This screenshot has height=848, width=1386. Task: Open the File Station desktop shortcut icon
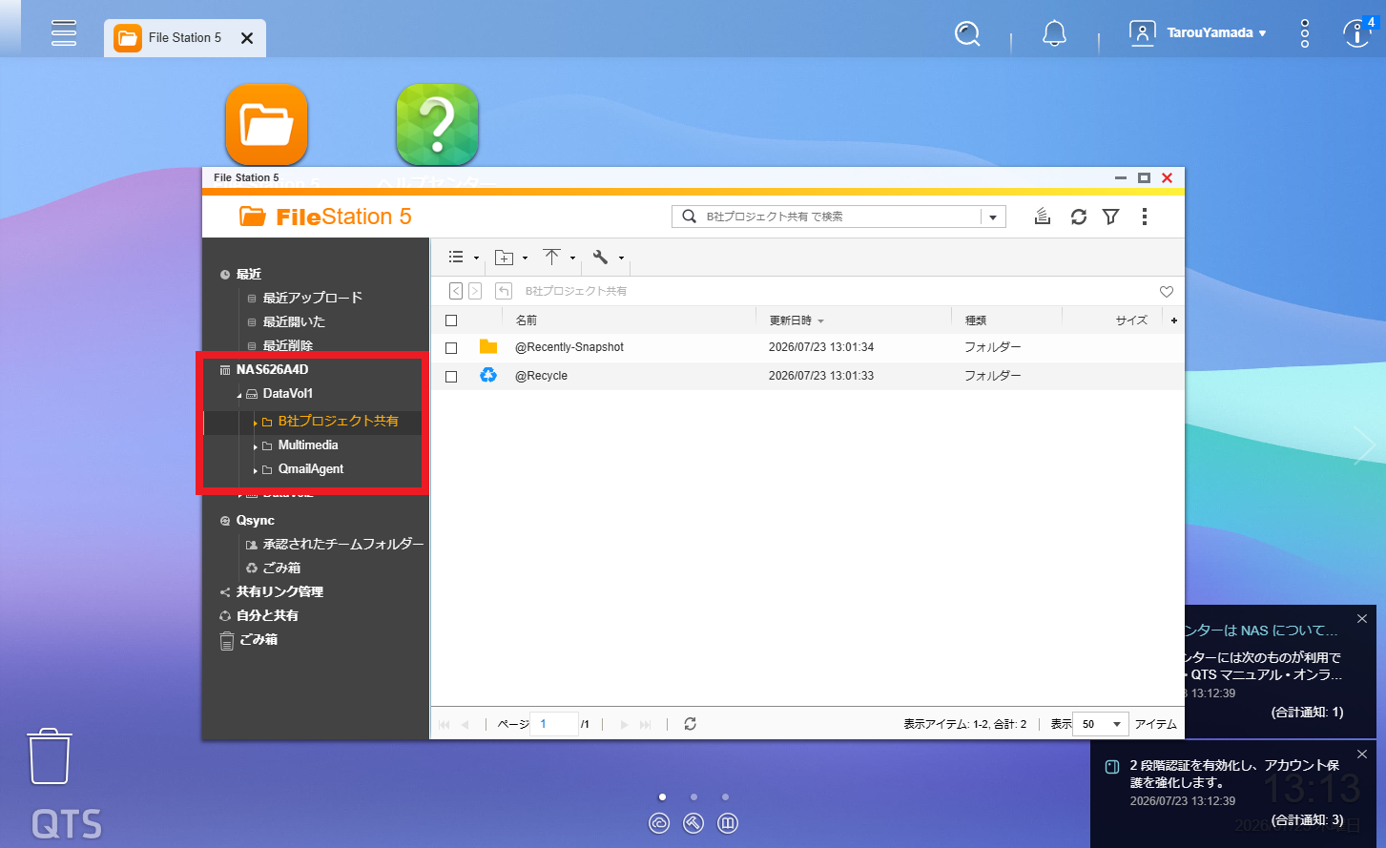pyautogui.click(x=267, y=125)
